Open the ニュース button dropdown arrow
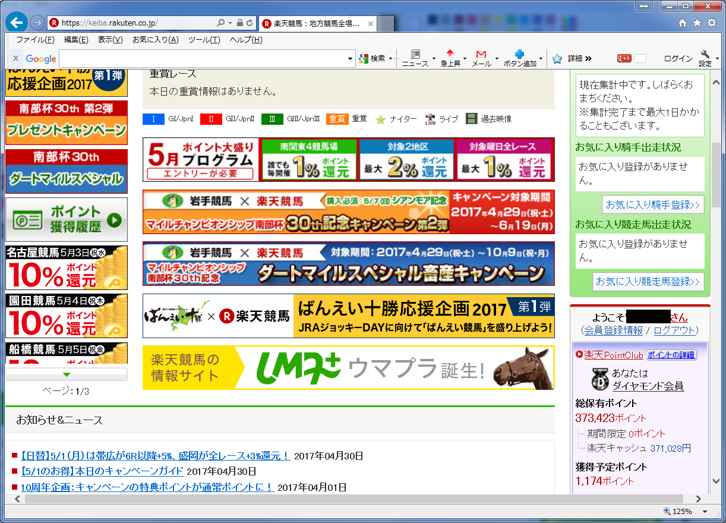726x523 pixels. [434, 59]
